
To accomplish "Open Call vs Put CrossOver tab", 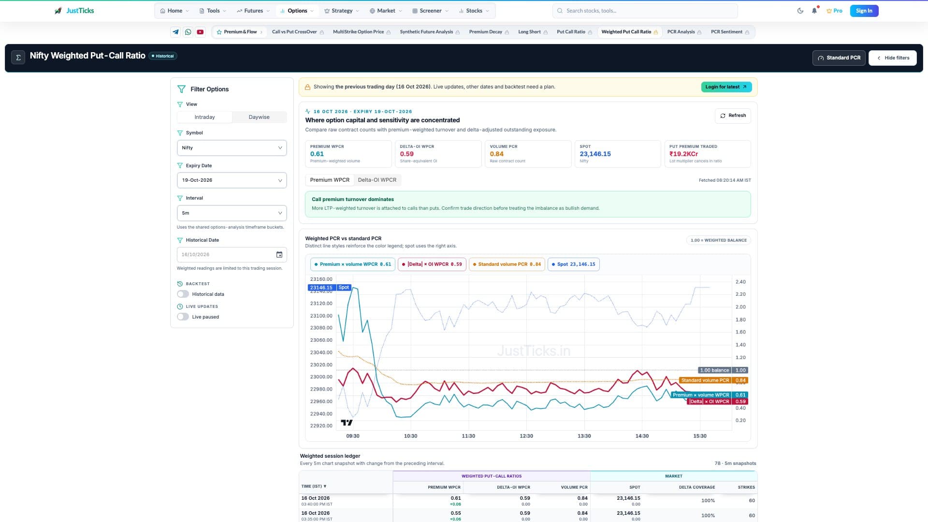I will (298, 32).
